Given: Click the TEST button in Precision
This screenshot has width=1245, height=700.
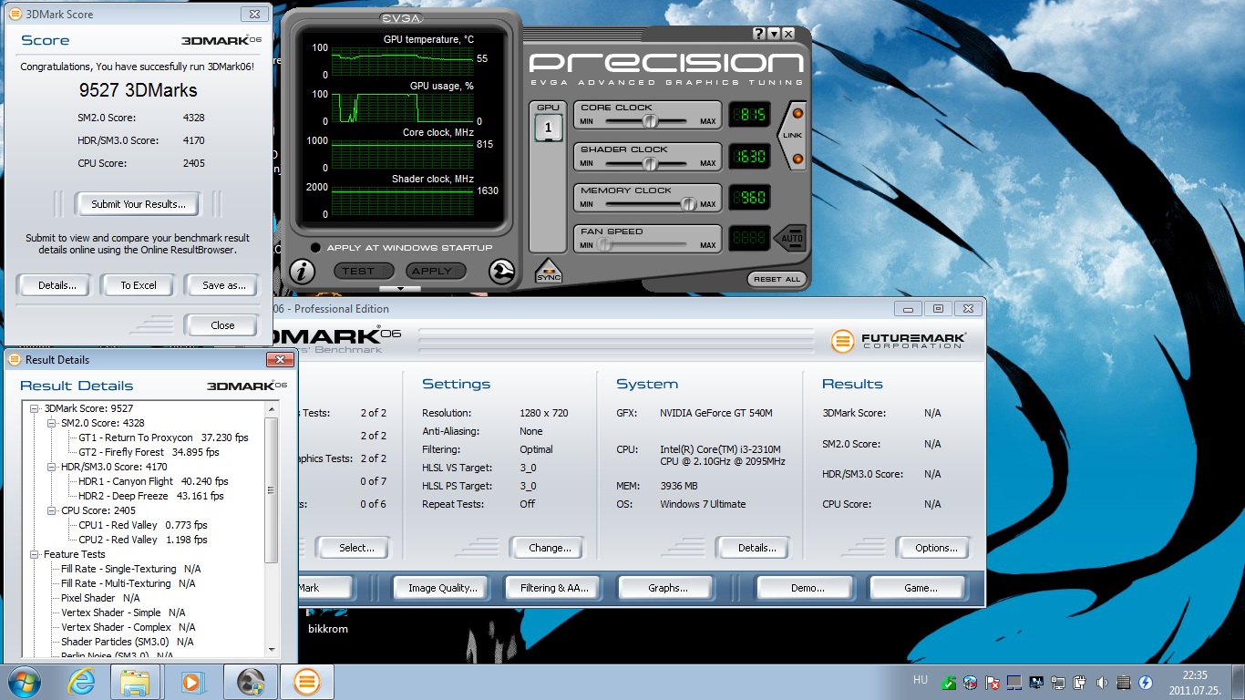Looking at the screenshot, I should 364,271.
